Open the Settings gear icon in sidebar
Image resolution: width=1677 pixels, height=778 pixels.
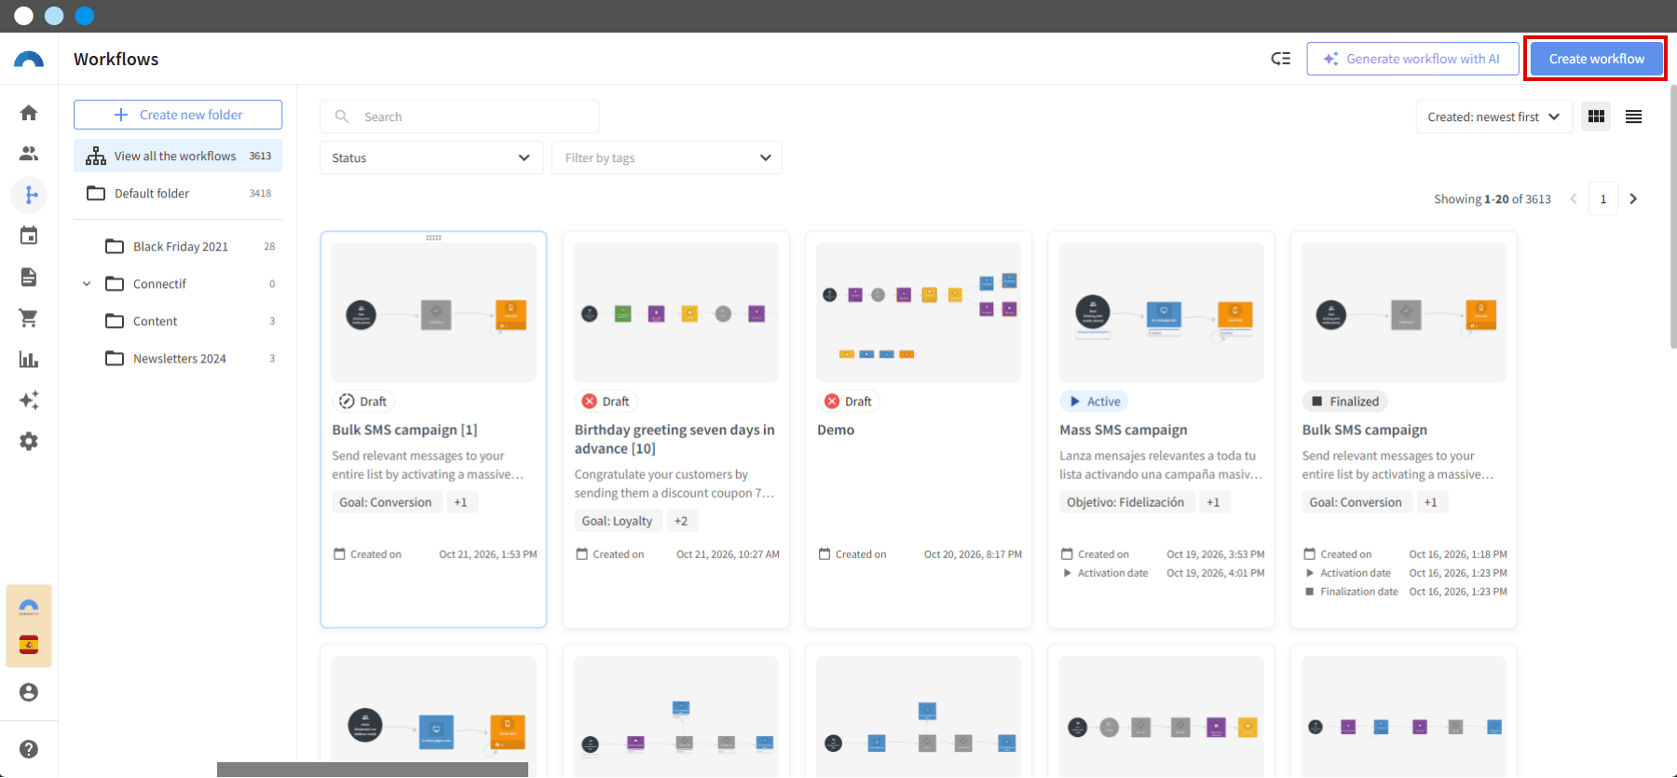(x=29, y=441)
